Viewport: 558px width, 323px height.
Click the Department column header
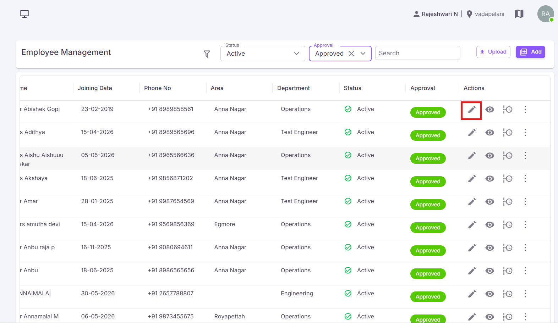click(293, 88)
